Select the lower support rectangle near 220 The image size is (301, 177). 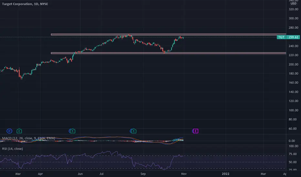tap(169, 53)
